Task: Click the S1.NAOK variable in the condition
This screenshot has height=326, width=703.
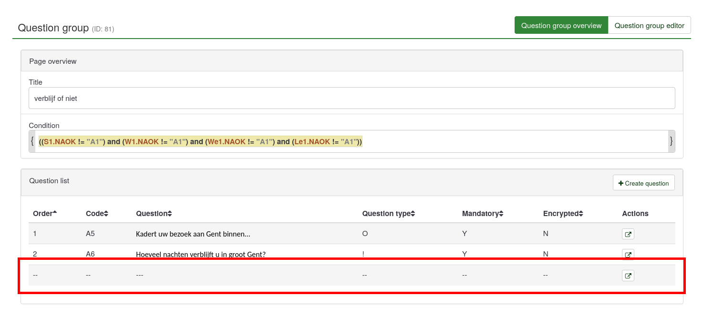Action: click(x=60, y=142)
